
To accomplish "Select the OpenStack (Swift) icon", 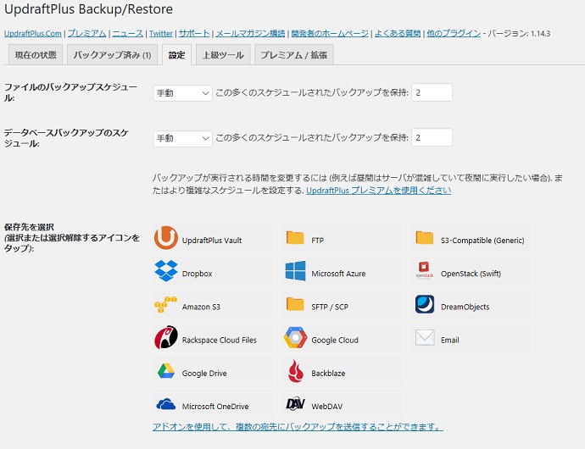I will coord(425,271).
